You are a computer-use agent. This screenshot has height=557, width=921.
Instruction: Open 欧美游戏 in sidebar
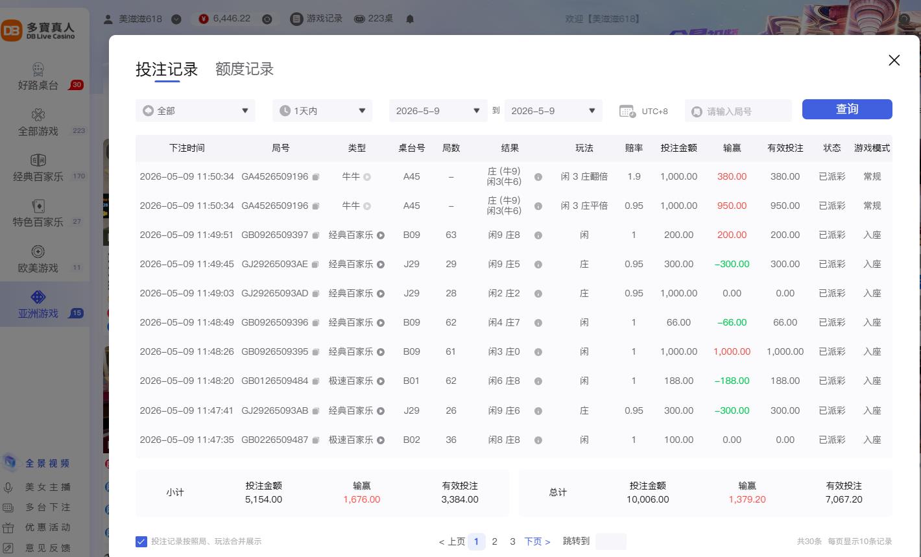(x=45, y=259)
